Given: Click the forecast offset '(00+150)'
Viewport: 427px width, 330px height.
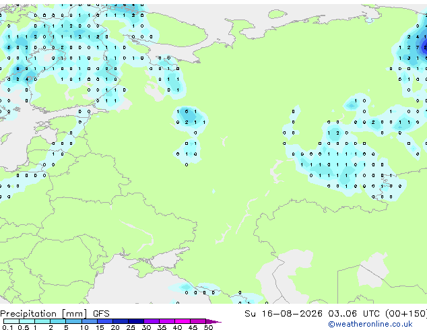Looking at the screenshot, I should (406, 314).
